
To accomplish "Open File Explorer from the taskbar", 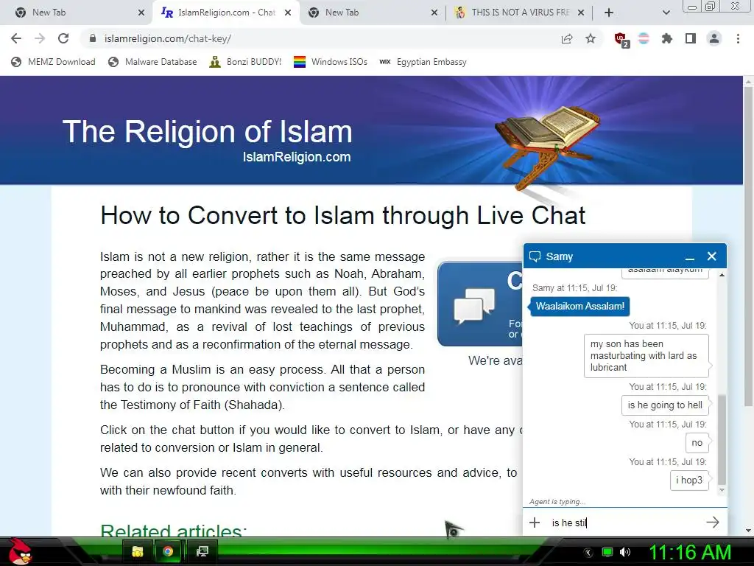I will click(x=138, y=551).
